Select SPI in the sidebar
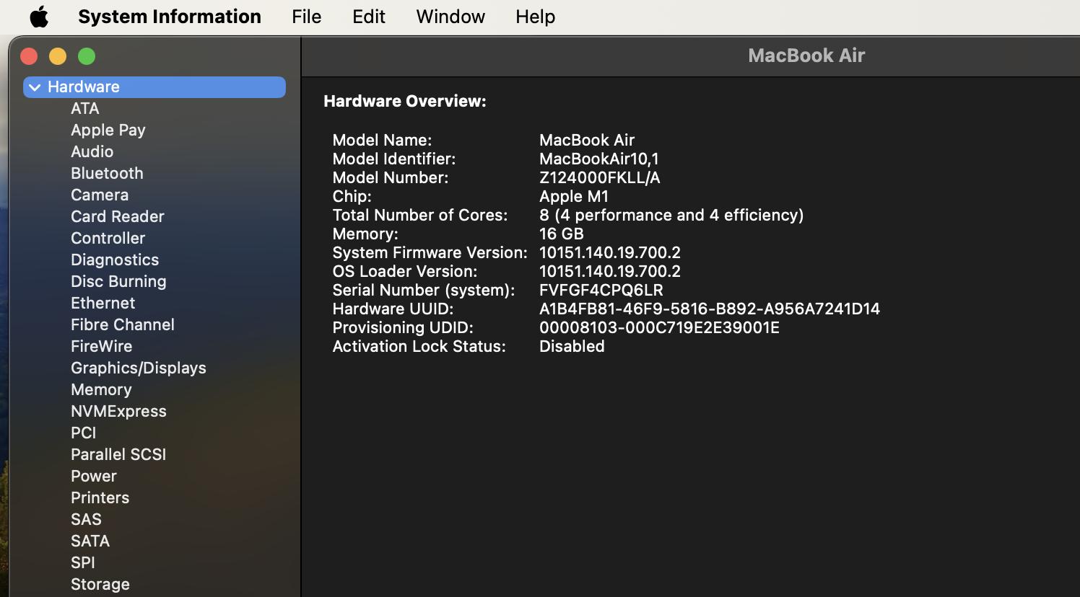1080x597 pixels. pyautogui.click(x=83, y=562)
